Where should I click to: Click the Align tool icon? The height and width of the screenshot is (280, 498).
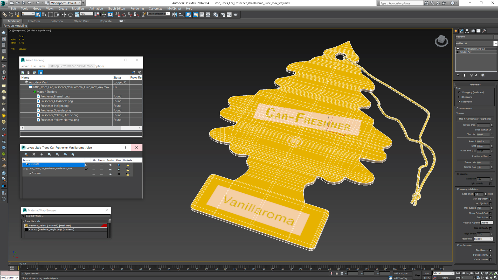tap(181, 15)
